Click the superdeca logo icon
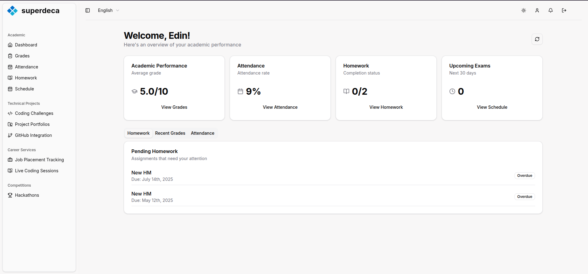 click(x=12, y=11)
